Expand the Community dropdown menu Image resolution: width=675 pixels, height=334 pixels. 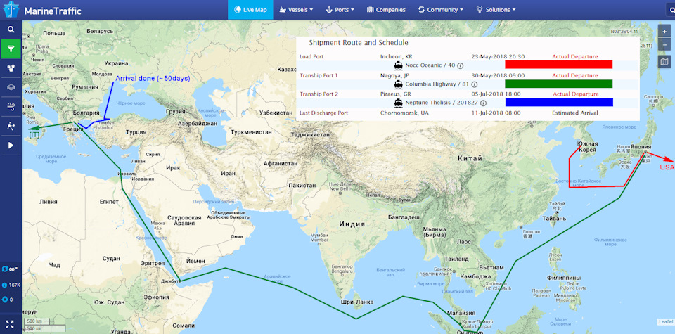[440, 9]
